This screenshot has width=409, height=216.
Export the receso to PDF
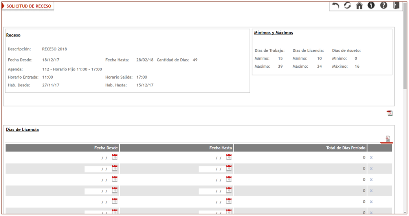tap(389, 113)
